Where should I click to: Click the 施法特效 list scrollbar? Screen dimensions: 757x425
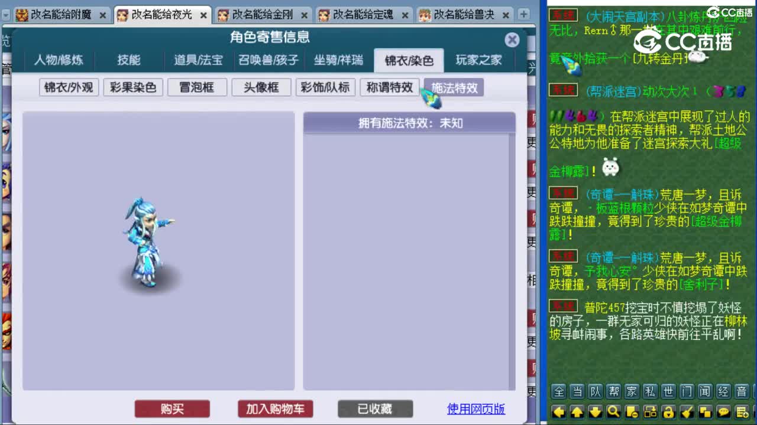click(x=512, y=261)
